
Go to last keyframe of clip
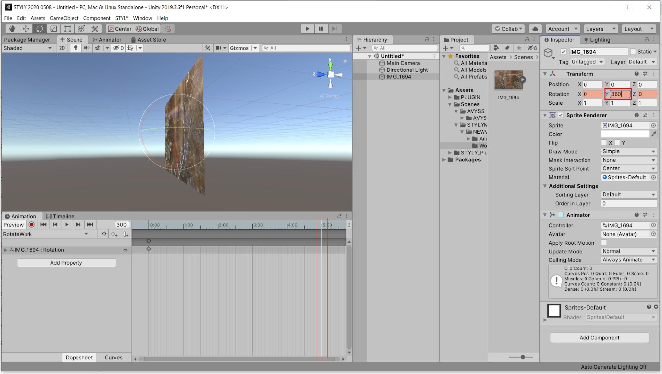[90, 225]
